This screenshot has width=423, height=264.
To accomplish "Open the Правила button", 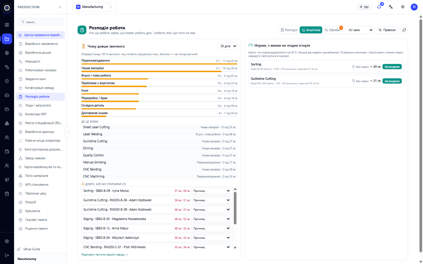I will [x=387, y=30].
